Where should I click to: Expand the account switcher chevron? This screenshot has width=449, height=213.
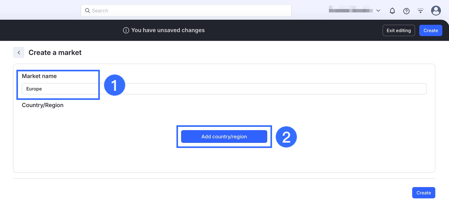point(378,11)
